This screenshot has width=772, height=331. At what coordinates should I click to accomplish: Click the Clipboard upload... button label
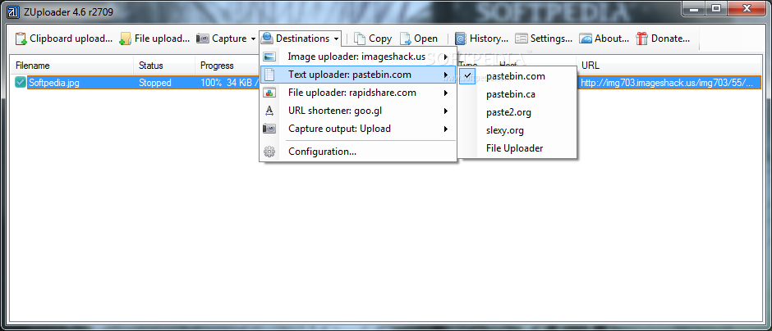[x=71, y=39]
